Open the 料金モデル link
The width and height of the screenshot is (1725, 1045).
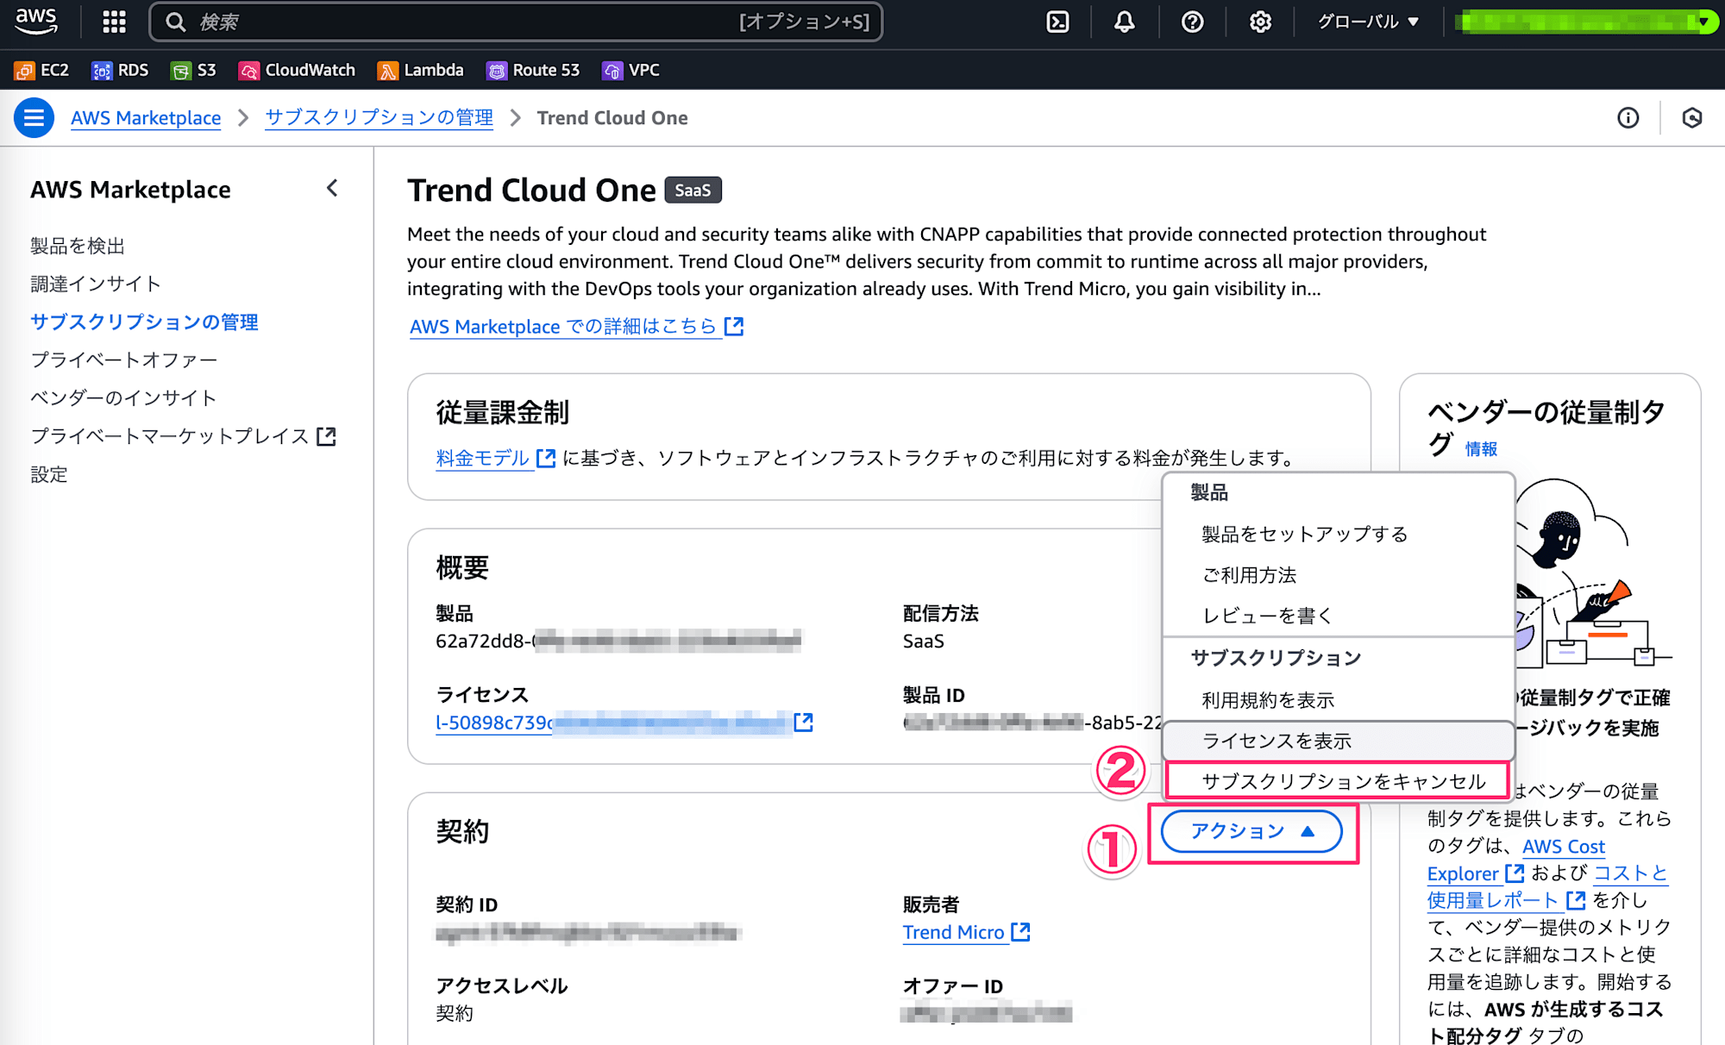(495, 458)
